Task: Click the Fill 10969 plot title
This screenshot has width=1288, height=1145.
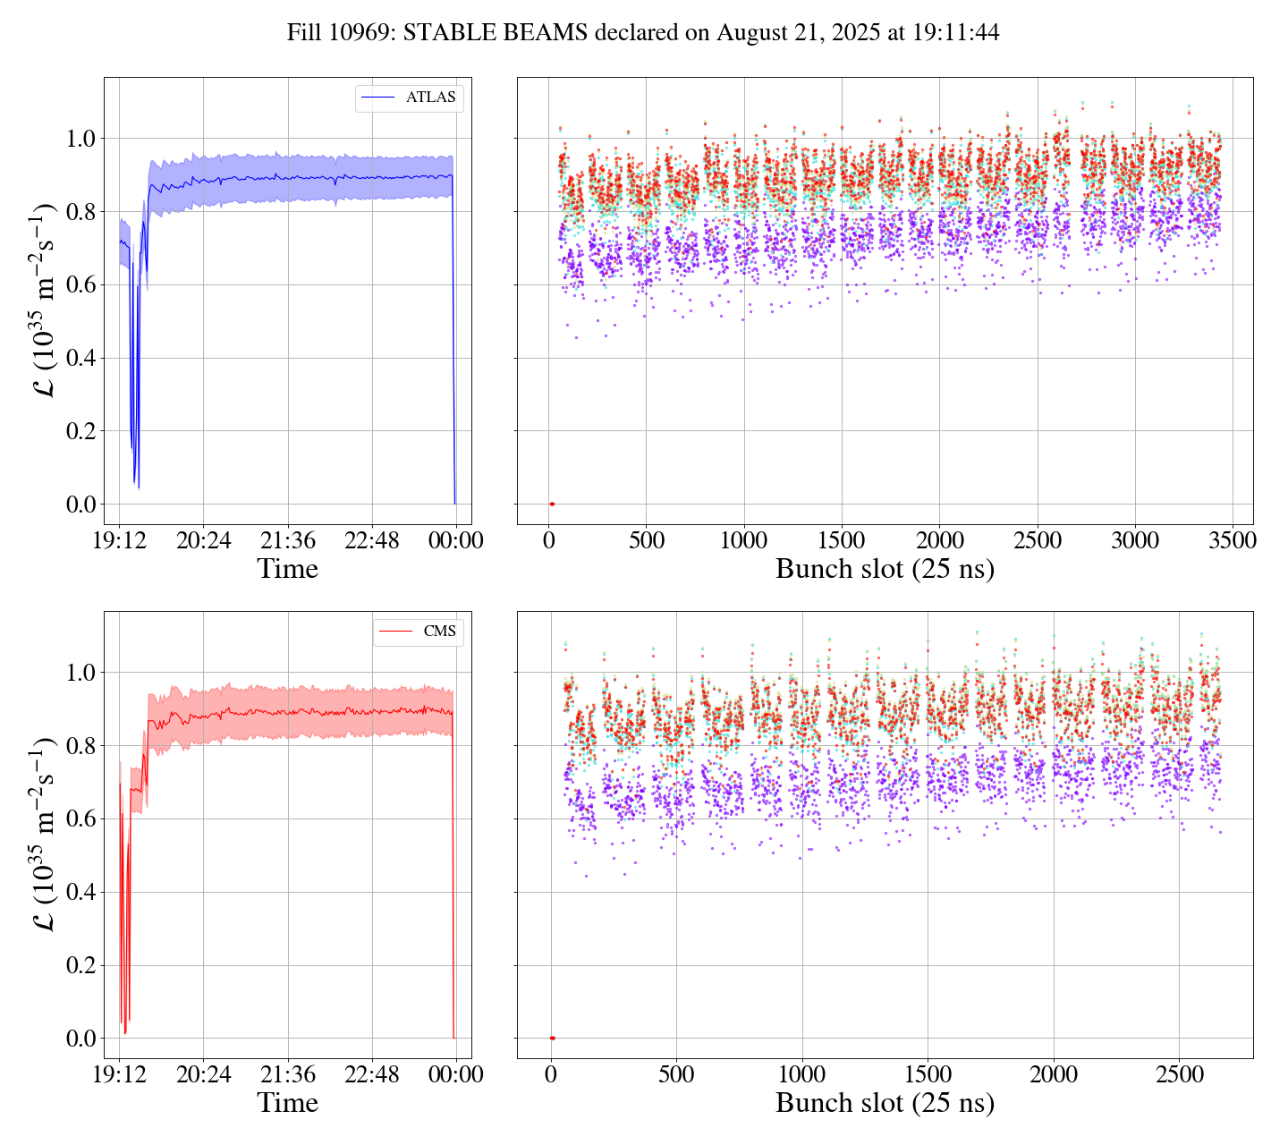Action: [x=643, y=33]
